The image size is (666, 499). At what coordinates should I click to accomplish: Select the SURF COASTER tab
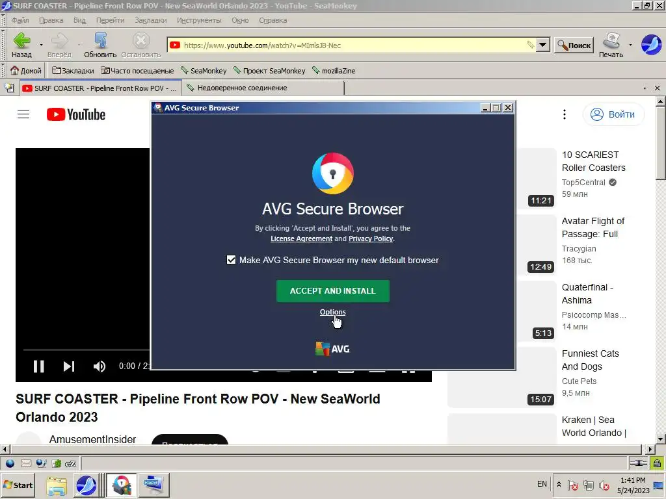point(100,88)
